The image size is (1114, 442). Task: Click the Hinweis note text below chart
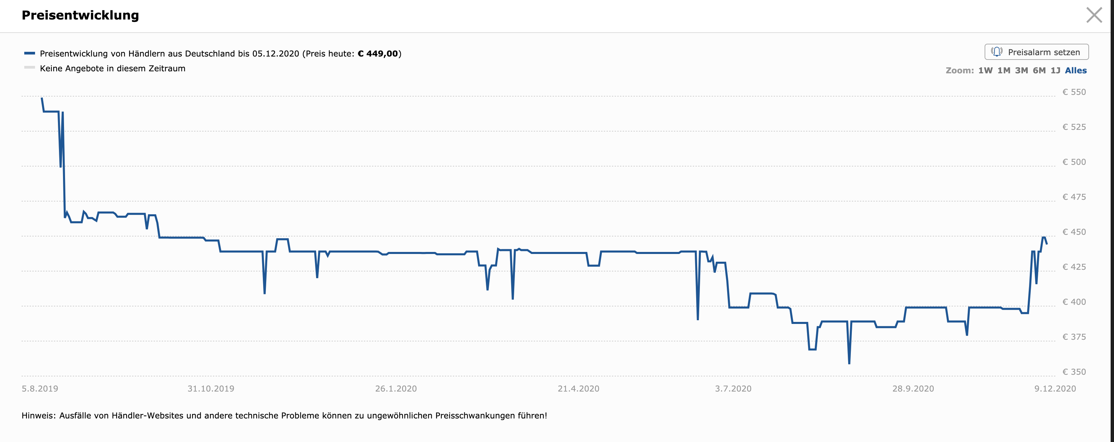(x=284, y=416)
